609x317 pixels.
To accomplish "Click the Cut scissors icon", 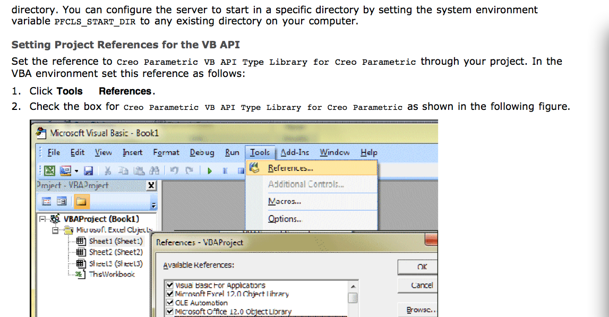I will (108, 170).
